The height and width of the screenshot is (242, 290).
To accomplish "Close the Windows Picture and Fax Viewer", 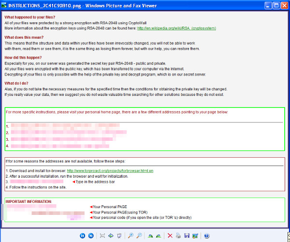I will pyautogui.click(x=284, y=5).
